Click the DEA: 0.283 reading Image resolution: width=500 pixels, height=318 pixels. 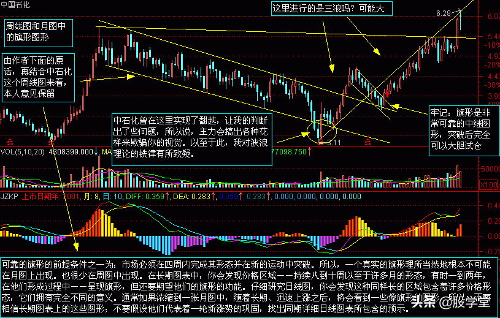[x=192, y=197]
